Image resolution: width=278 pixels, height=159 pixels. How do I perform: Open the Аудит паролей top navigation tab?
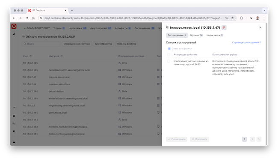[x=101, y=28]
